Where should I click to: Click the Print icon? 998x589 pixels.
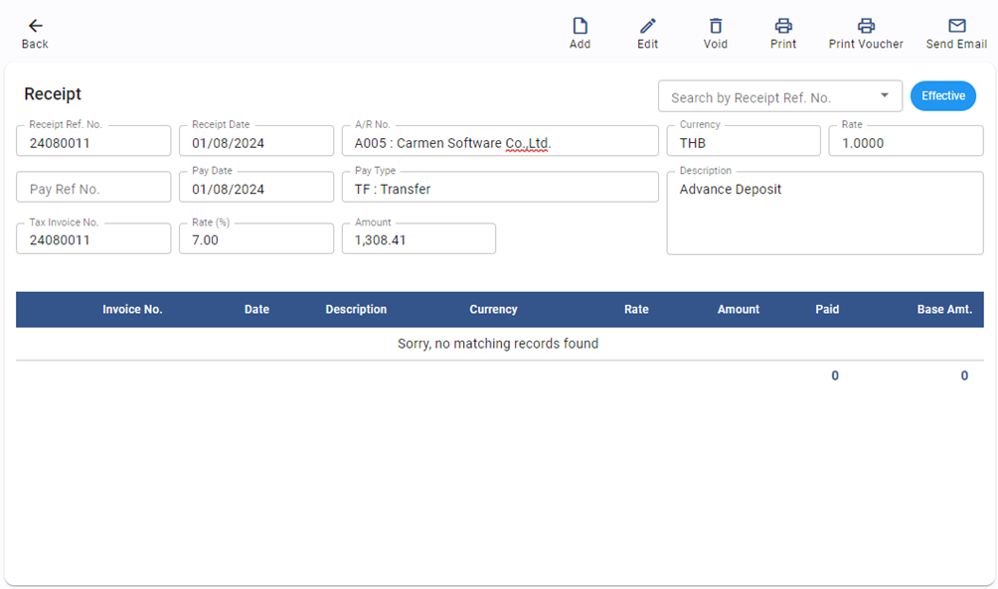[783, 26]
